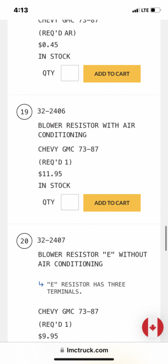Tap the lock icon beside lmctruck.com

(62, 350)
